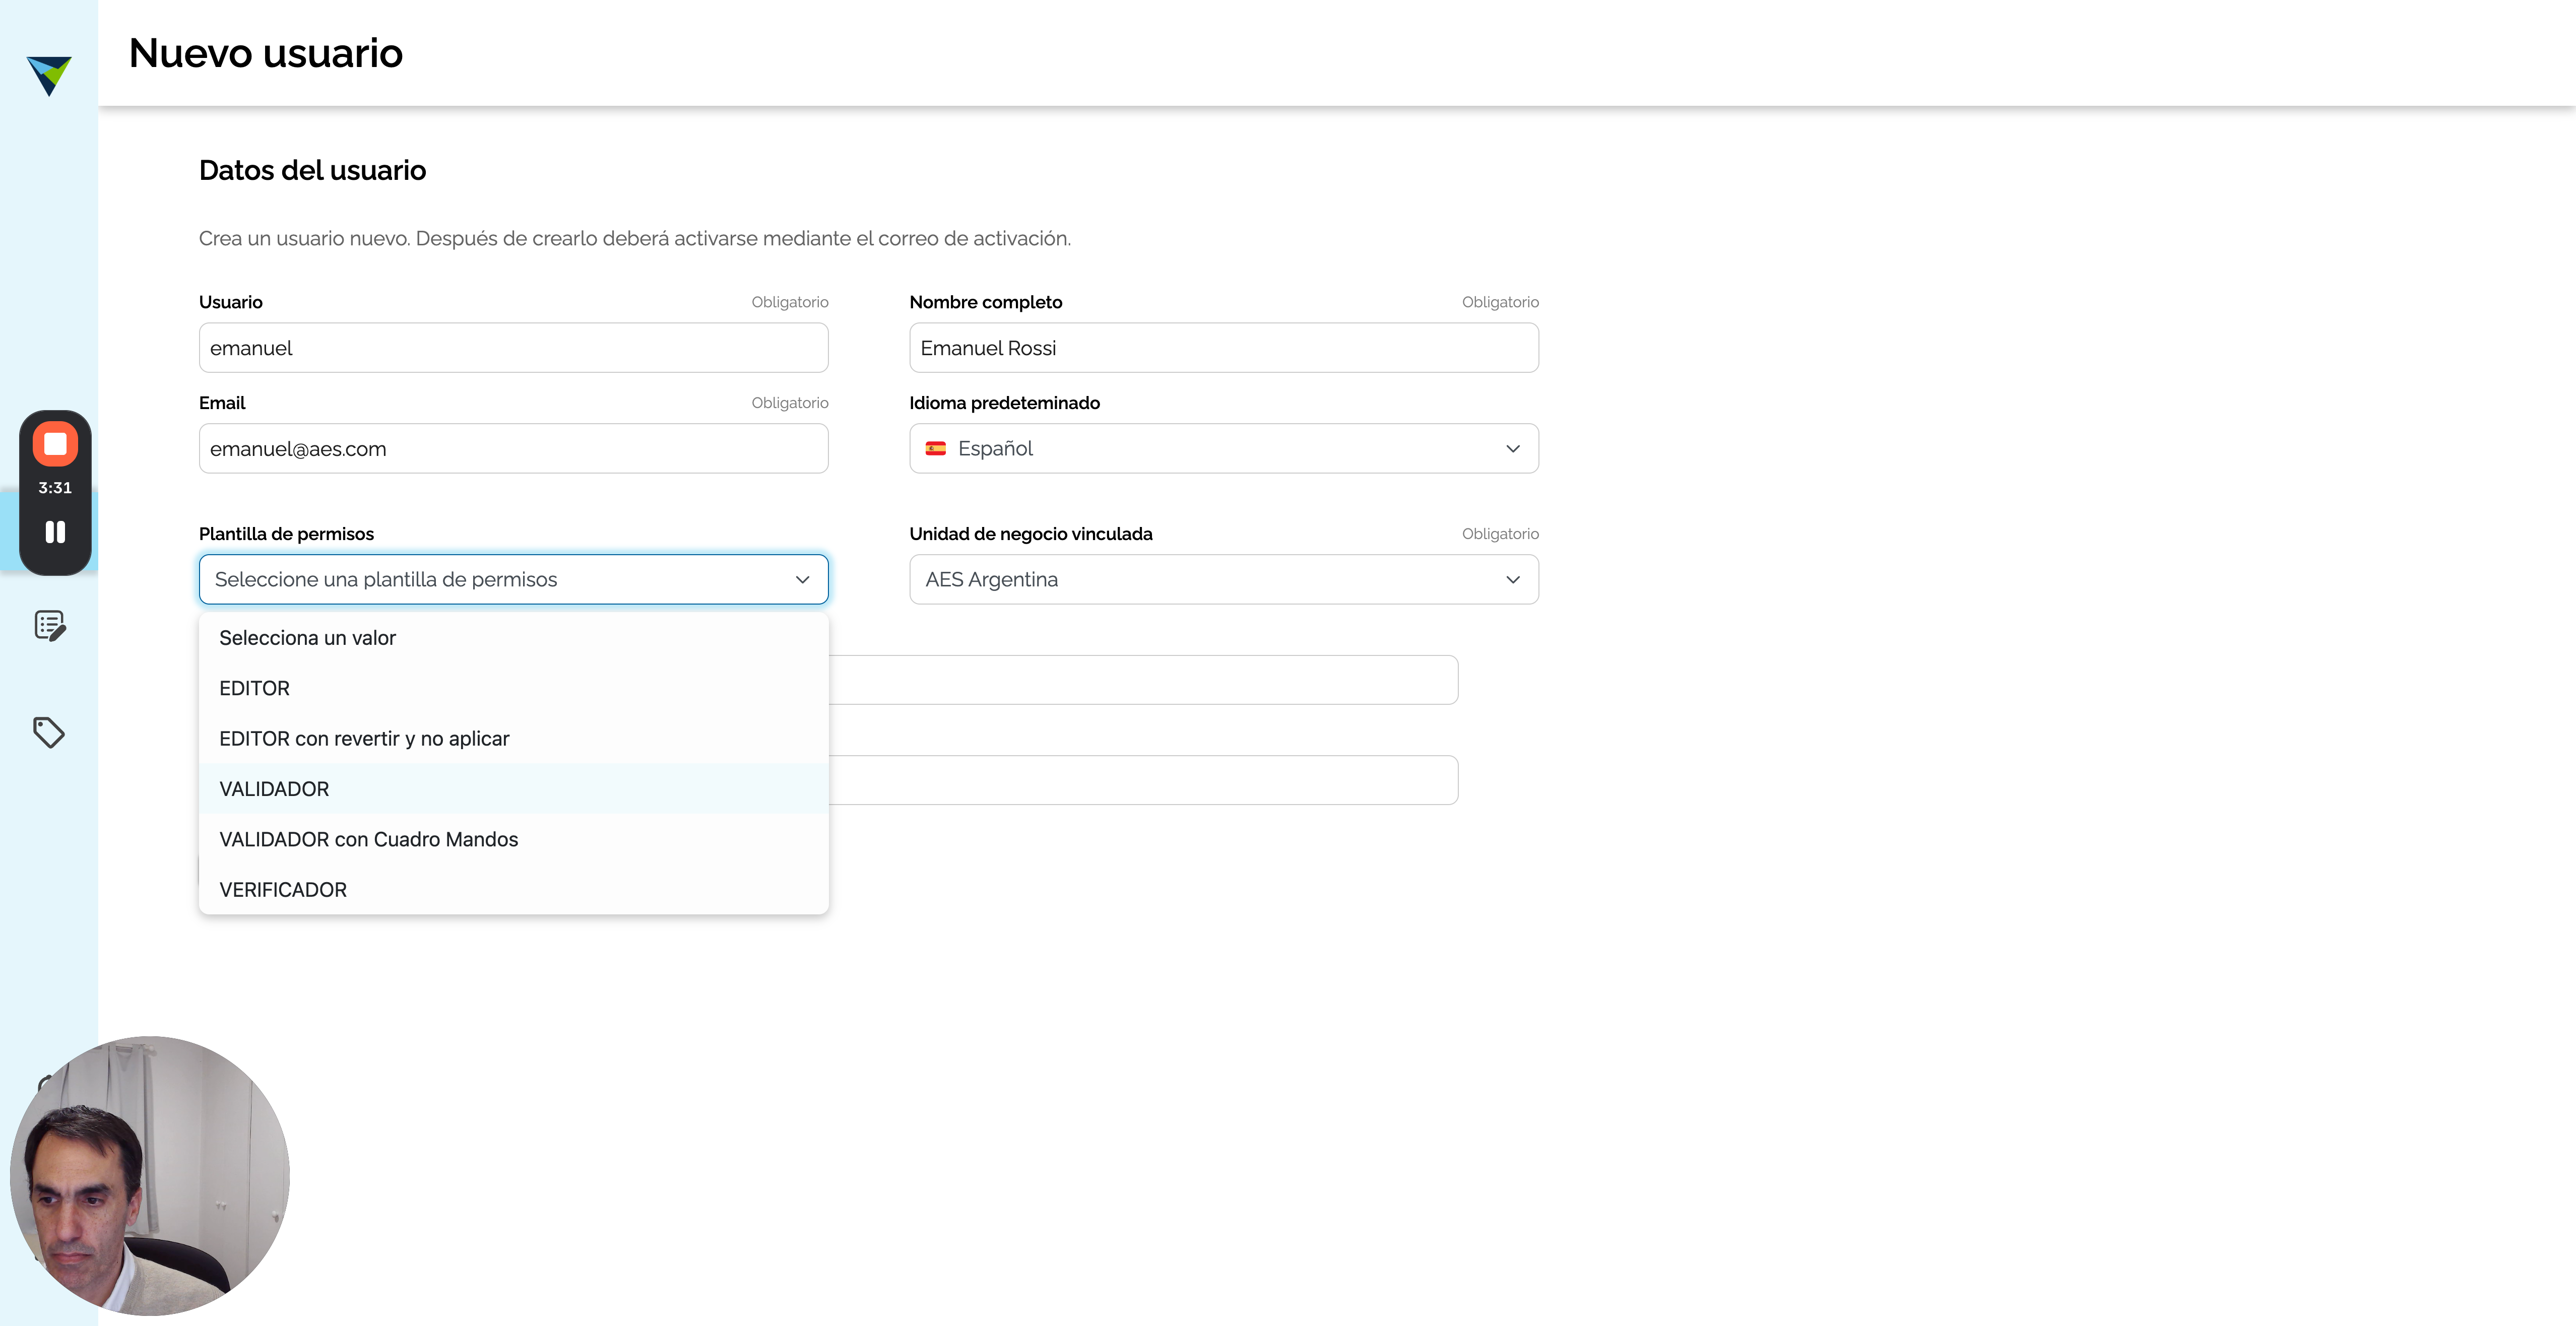Expand the Unidad de negocio vinculada dropdown
The width and height of the screenshot is (2576, 1326).
1224,580
